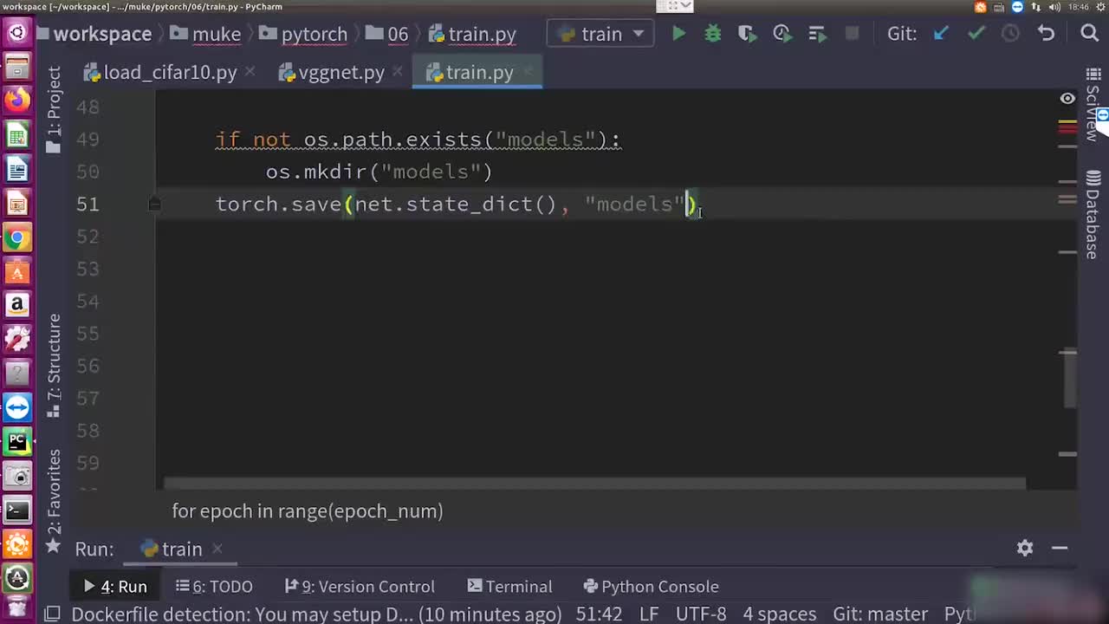The height and width of the screenshot is (624, 1109).
Task: Open TeamViewer from the dock
Action: click(x=17, y=407)
